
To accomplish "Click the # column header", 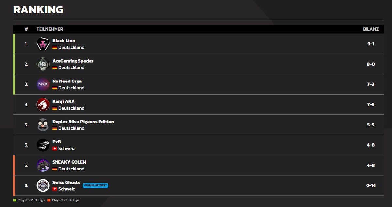I will [26, 29].
